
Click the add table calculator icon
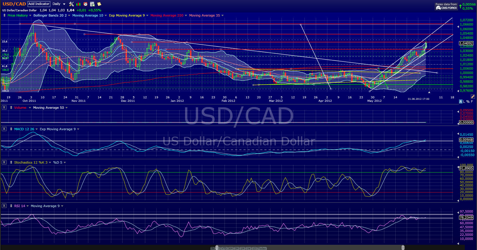(x=92, y=4)
